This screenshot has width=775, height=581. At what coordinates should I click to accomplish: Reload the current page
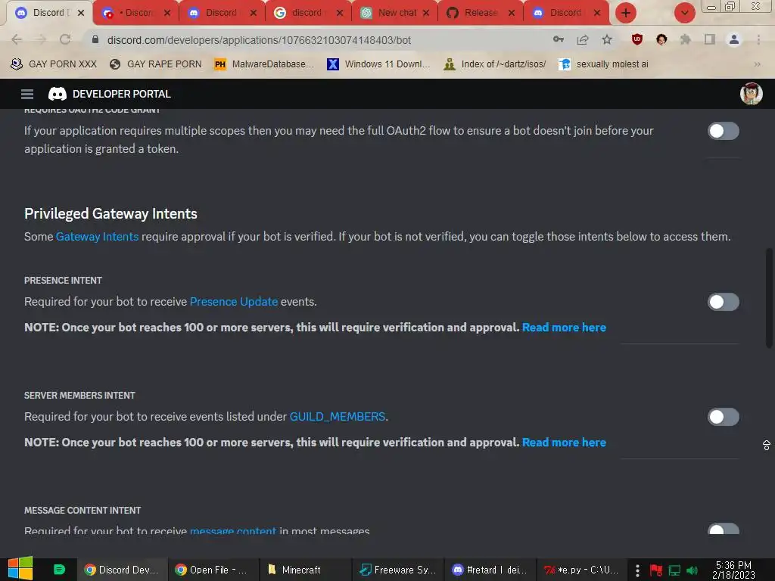click(x=65, y=39)
